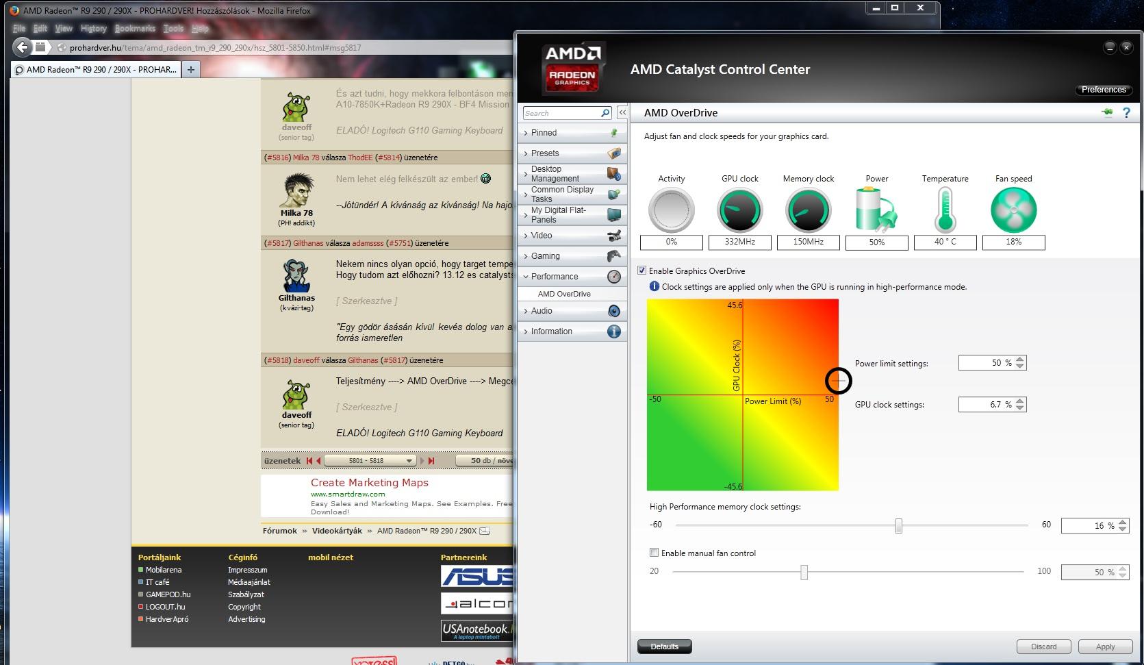Click Create Marketing Maps ad link
Screen dimensions: 1144x665
point(370,483)
